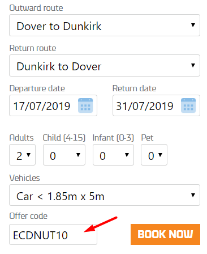Click the departure date text 17/07/2019

click(x=42, y=106)
